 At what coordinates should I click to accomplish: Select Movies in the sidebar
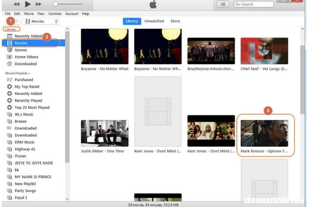point(33,43)
